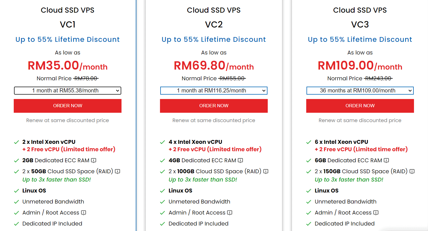Click ORDER NOW for the VC1 plan
Screen dimensions: 428x231
(67, 106)
